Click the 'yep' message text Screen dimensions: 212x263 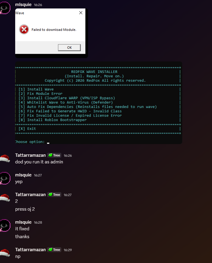[19, 182]
